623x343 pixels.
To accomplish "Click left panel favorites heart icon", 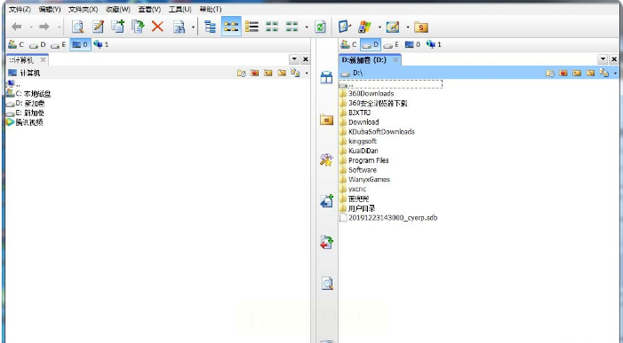I will (255, 73).
